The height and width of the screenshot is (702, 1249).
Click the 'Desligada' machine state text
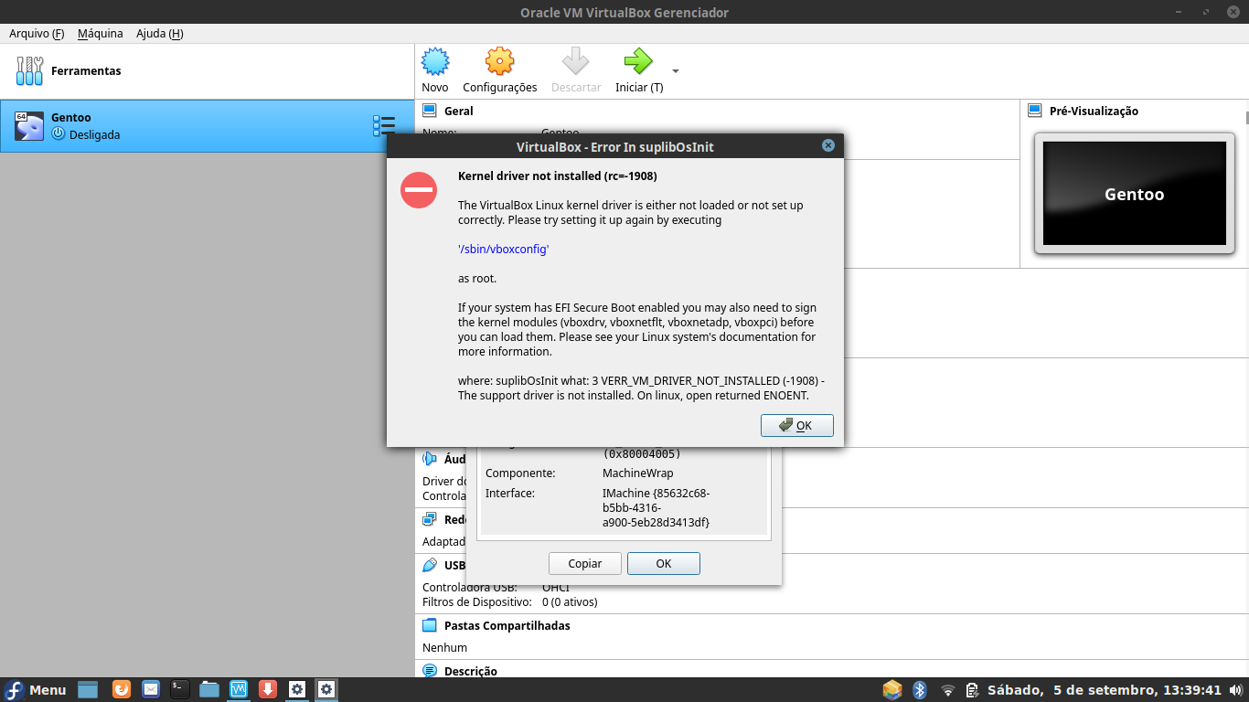pos(94,134)
